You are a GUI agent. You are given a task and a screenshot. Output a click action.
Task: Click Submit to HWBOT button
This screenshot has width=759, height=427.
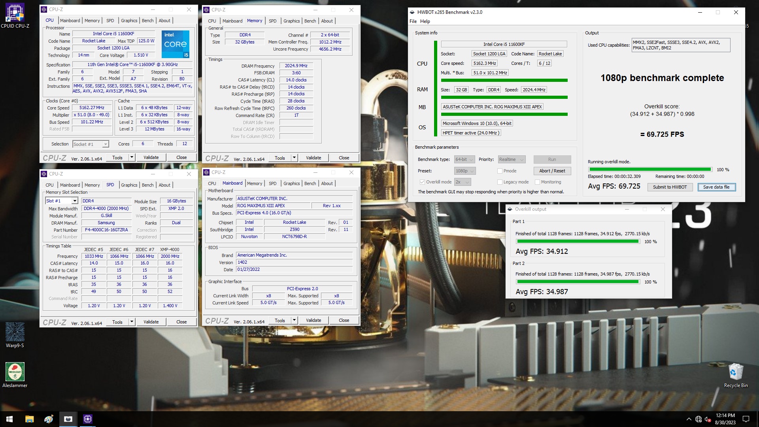tap(670, 187)
